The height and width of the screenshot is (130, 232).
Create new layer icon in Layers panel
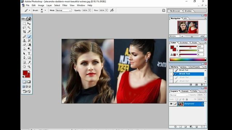[x=196, y=127]
